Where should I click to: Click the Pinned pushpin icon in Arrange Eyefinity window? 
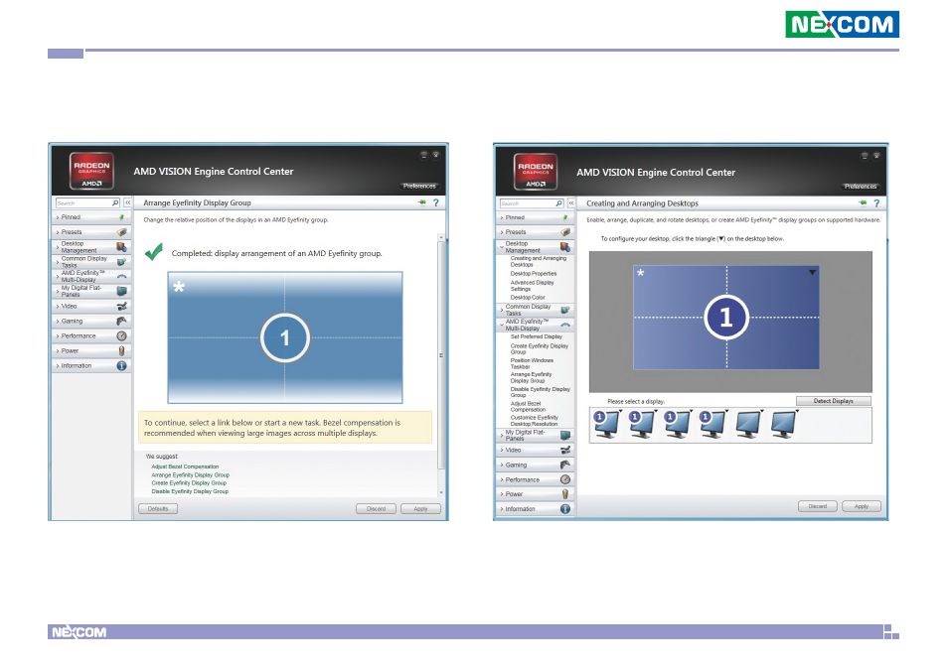point(121,216)
